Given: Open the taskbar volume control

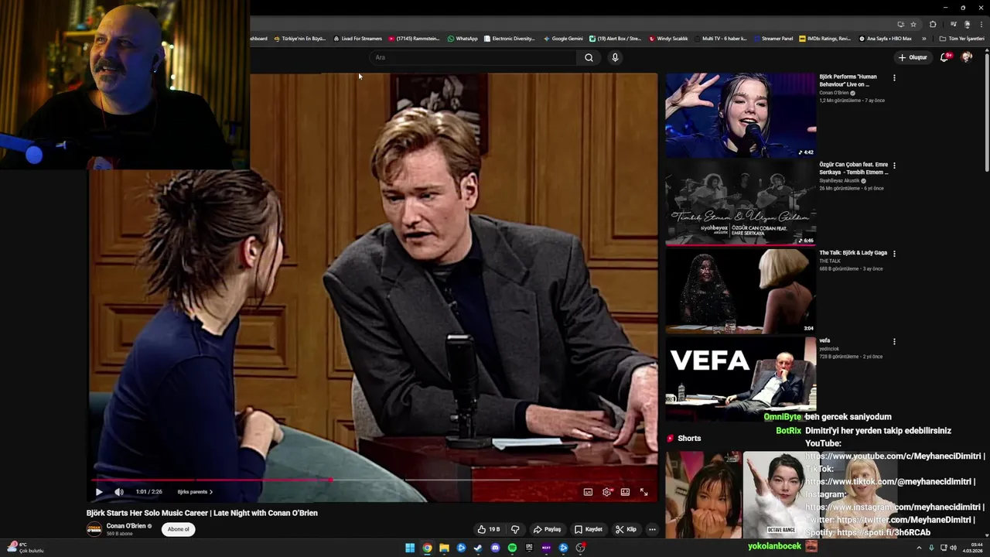Looking at the screenshot, I should pos(953,548).
